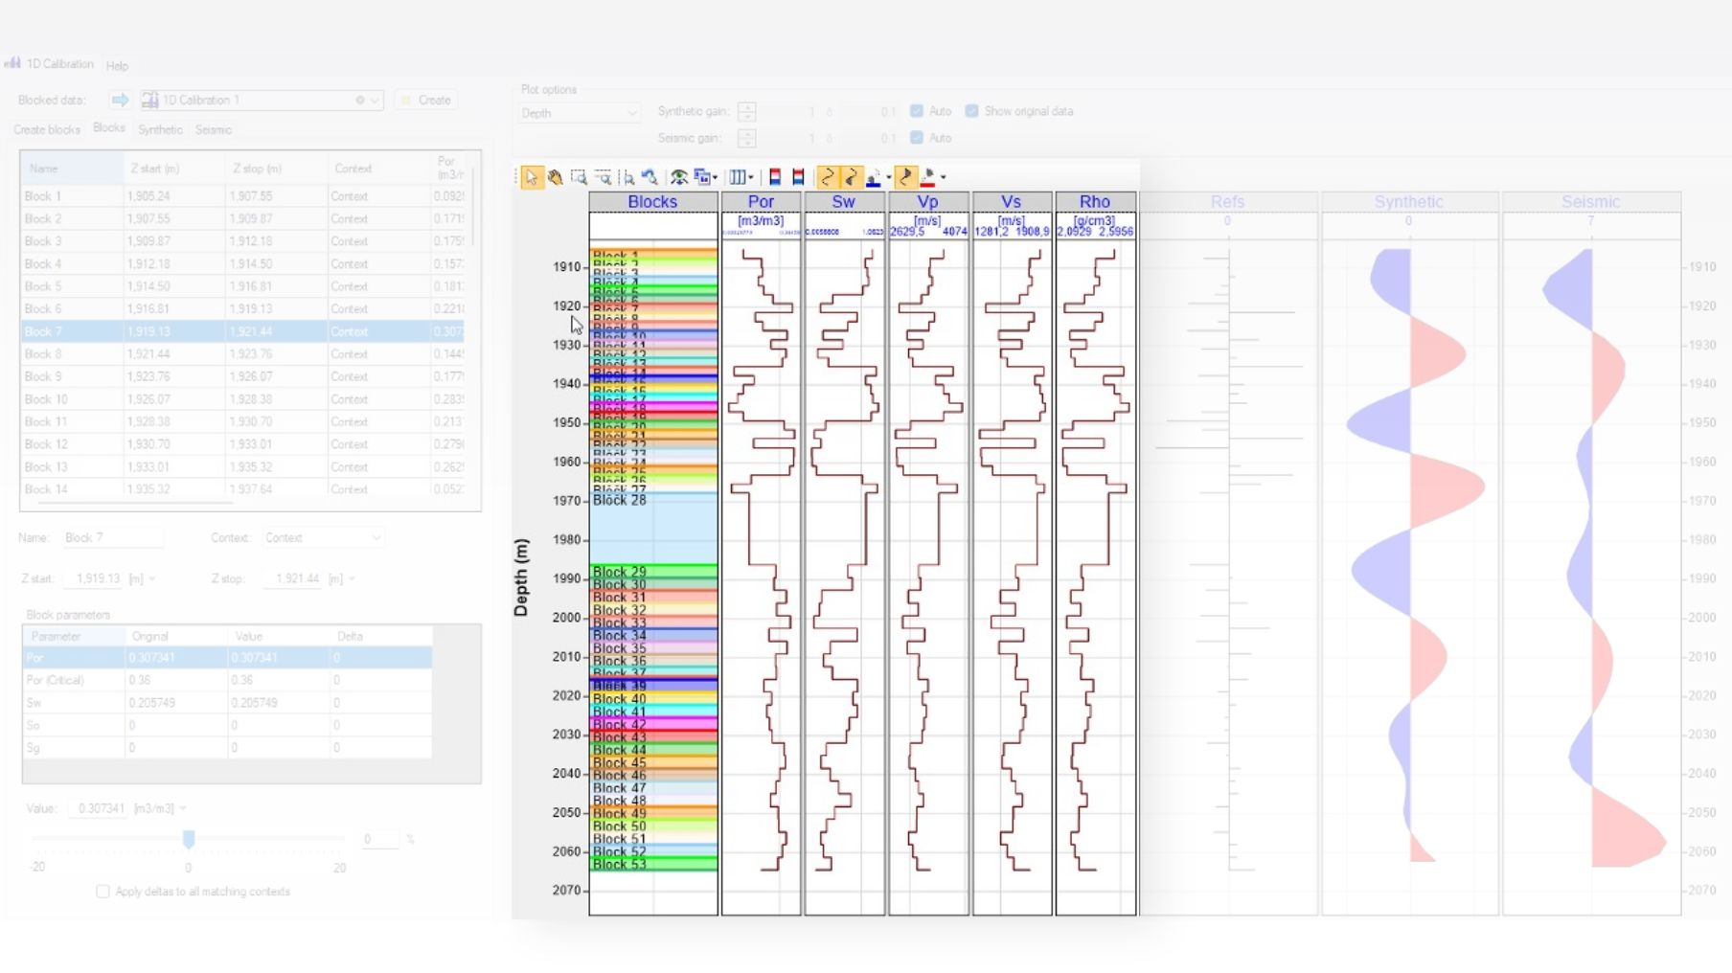The height and width of the screenshot is (973, 1732).
Task: Select the arrow pointer tool
Action: tap(532, 177)
